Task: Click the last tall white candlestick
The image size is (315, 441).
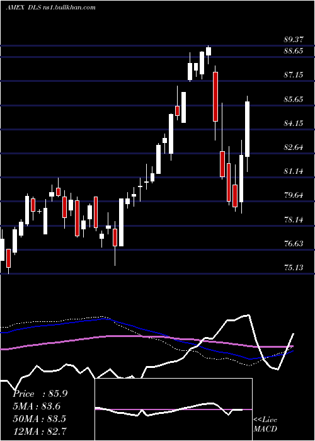Action: (x=247, y=129)
